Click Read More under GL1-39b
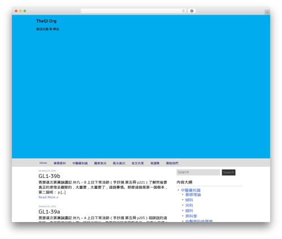This screenshot has width=282, height=239. (x=49, y=197)
